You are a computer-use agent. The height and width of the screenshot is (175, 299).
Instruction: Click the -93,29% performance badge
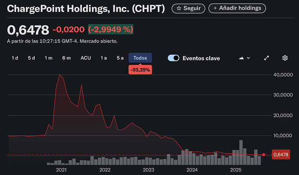(140, 70)
